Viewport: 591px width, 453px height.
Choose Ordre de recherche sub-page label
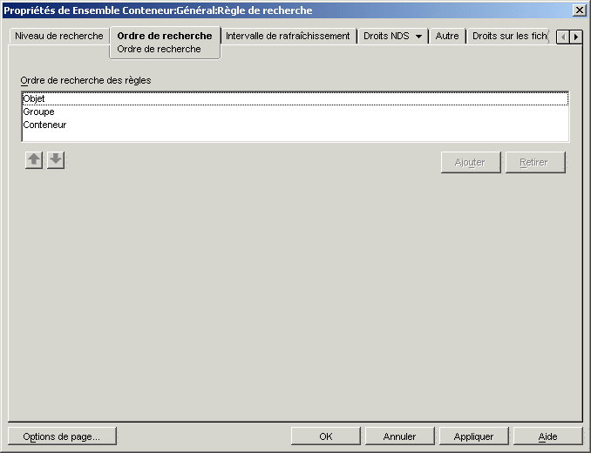pyautogui.click(x=159, y=49)
